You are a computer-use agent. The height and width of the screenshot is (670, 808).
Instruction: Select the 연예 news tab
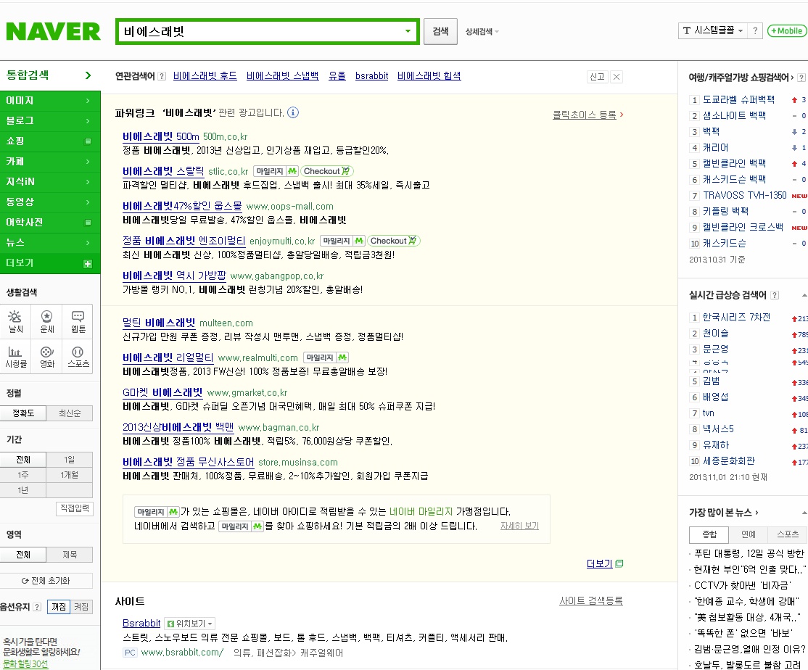749,534
